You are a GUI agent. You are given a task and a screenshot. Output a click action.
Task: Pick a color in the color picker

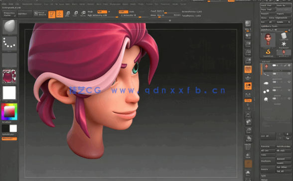[x=9, y=112]
